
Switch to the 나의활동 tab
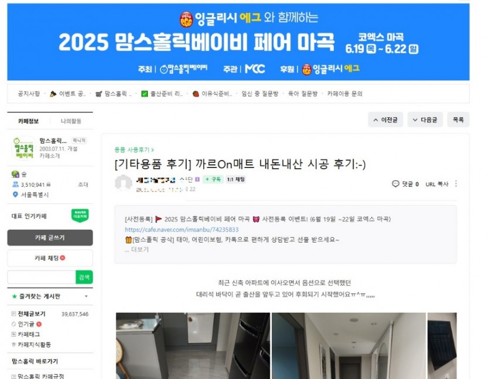[x=71, y=121]
